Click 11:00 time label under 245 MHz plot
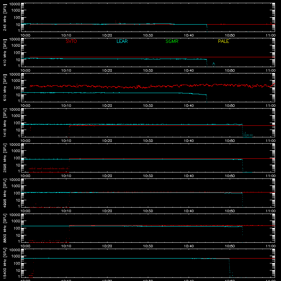Screen dimensions: 281x281 270,35
